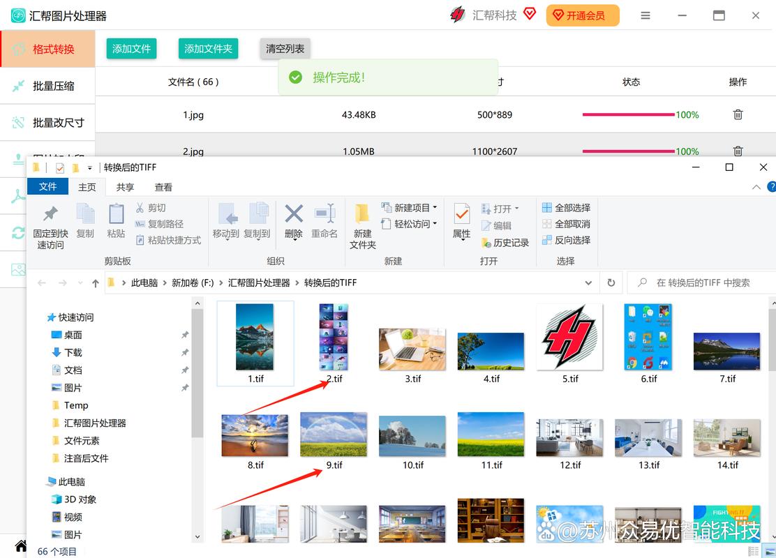
Task: Select 批量压缩 in the left sidebar
Action: tap(47, 86)
